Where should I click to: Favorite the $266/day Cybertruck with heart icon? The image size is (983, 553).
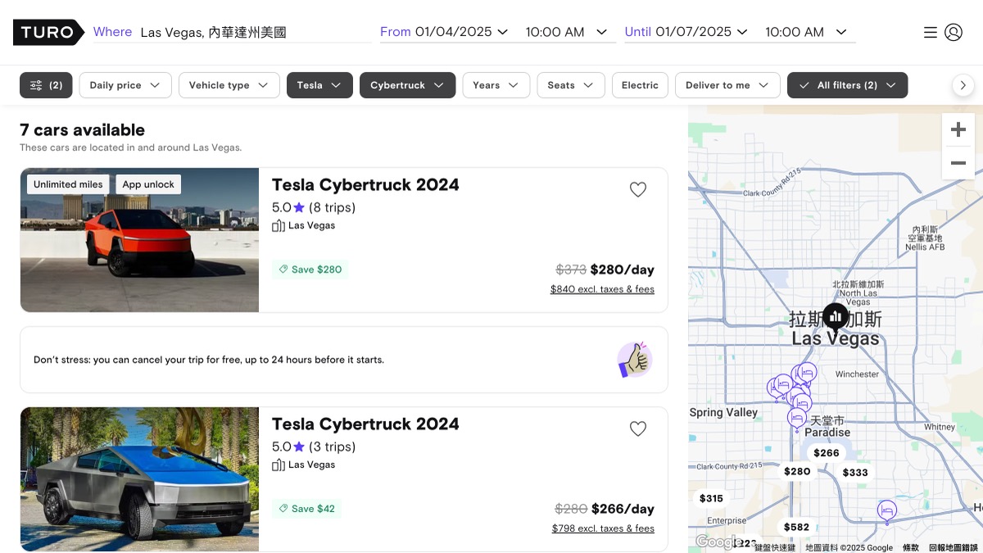pos(638,428)
